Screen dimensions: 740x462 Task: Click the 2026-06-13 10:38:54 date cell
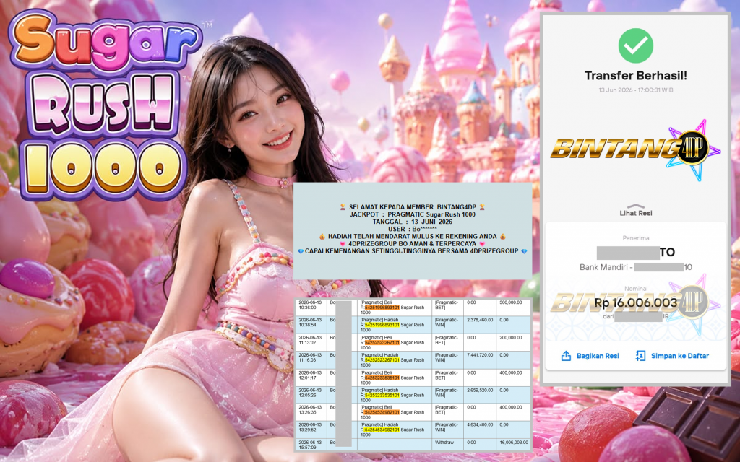pyautogui.click(x=311, y=324)
